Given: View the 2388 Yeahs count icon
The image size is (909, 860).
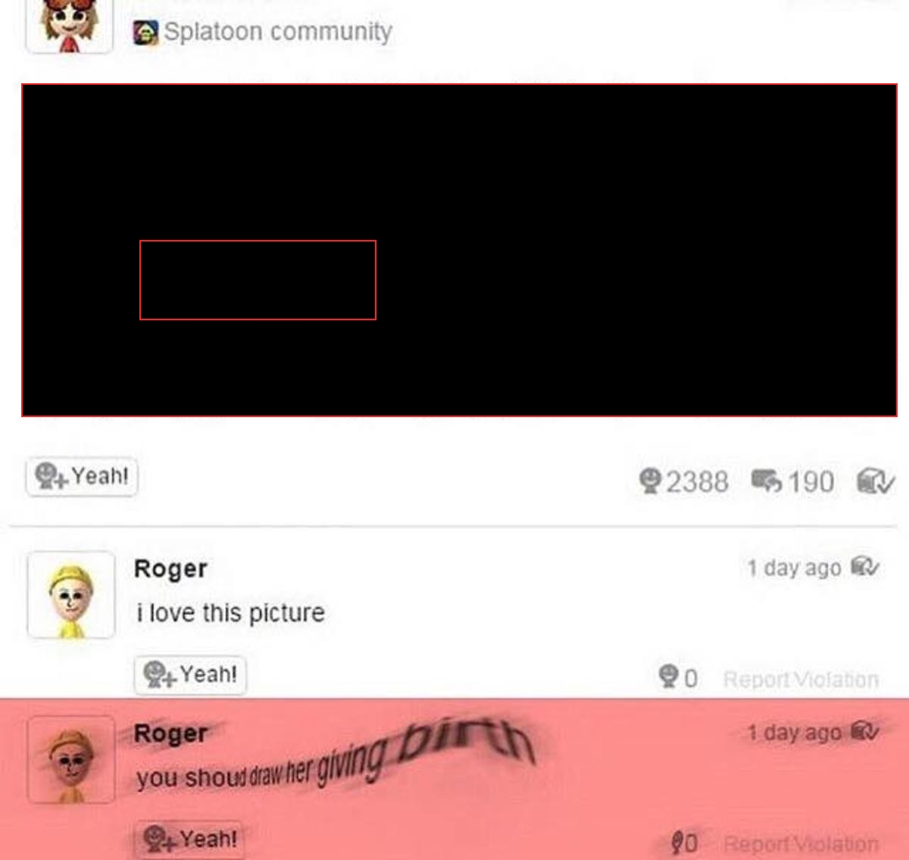Looking at the screenshot, I should (x=649, y=481).
